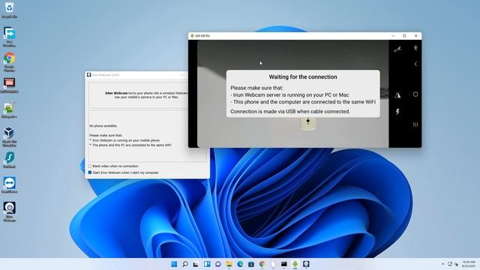Enable Blank video when no connection checkbox
Screen dimensions: 480x270
(x=90, y=166)
